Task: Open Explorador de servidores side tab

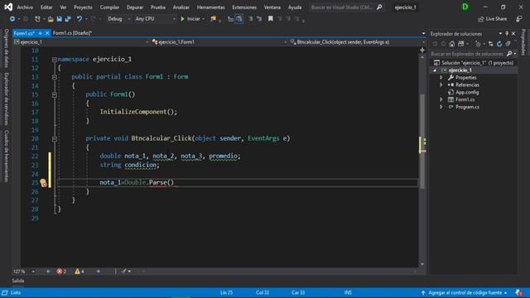Action: [6, 99]
